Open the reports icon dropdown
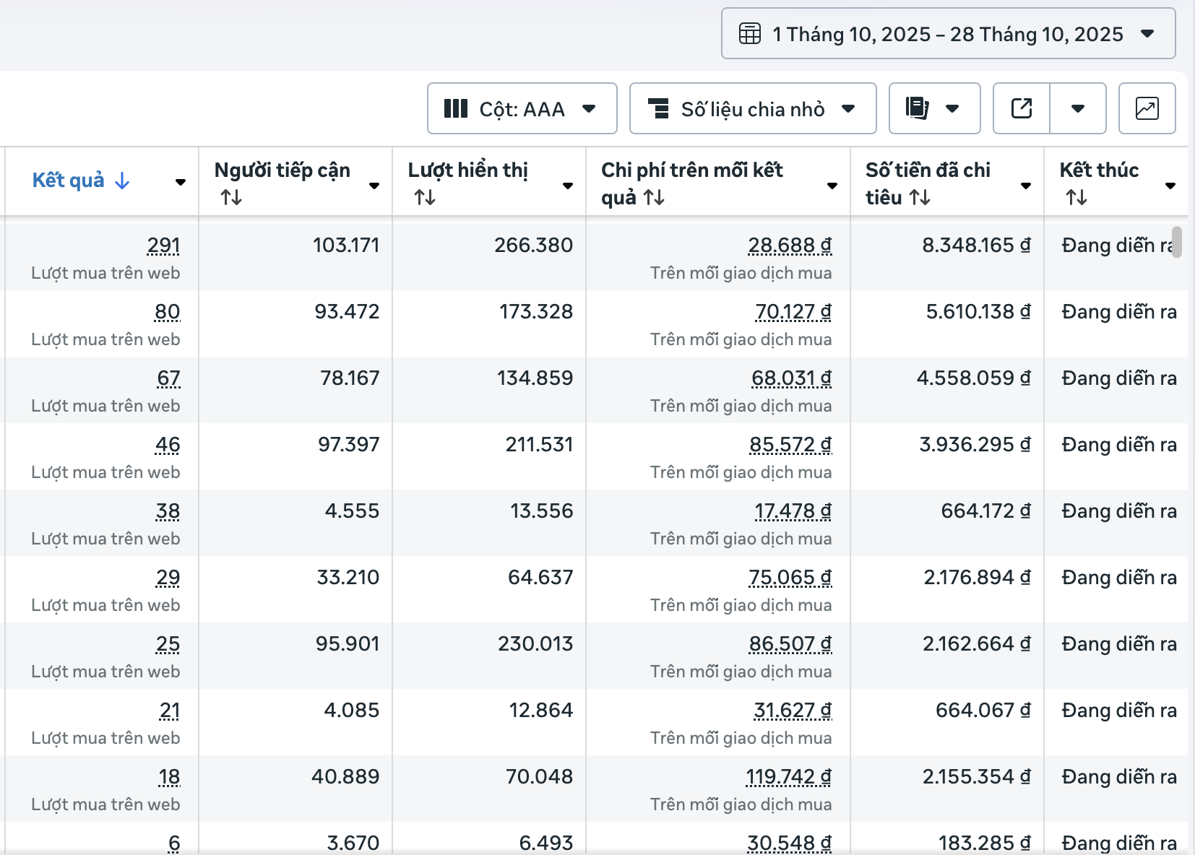Screen dimensions: 1195x855 click(933, 108)
